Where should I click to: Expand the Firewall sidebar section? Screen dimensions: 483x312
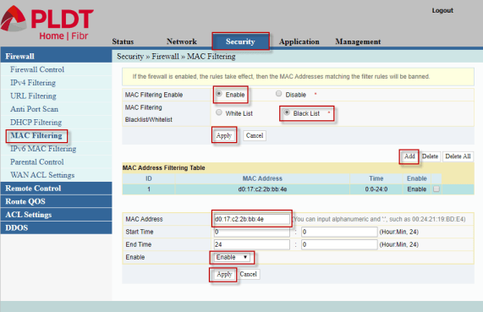(x=56, y=56)
